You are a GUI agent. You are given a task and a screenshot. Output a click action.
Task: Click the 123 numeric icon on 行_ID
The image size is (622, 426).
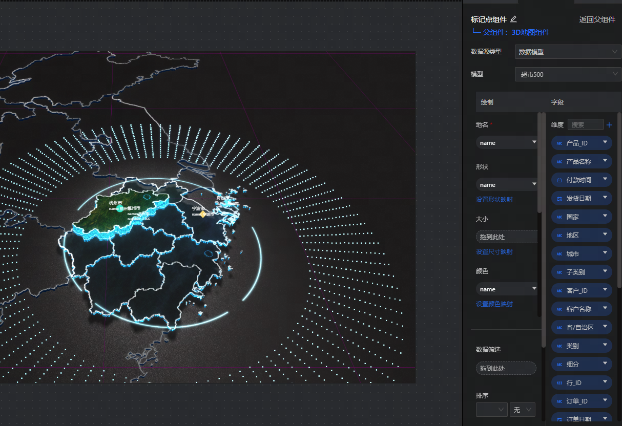[x=559, y=383]
